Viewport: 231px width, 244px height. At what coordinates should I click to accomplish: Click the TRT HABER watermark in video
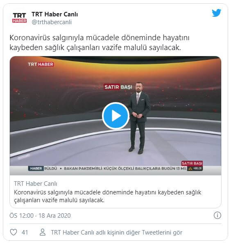coord(41,64)
